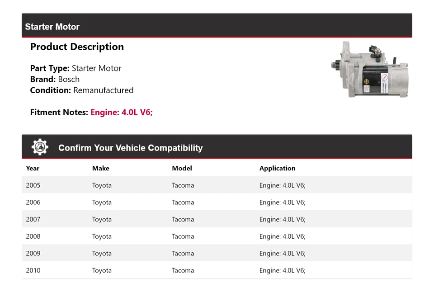Click the starter motor product image

click(371, 70)
